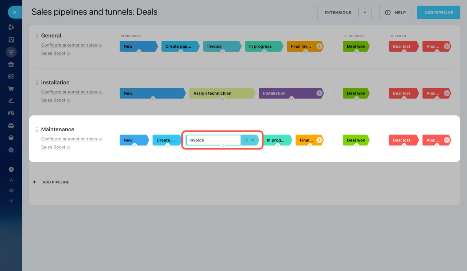Open the cube inventory icon in sidebar
467x271 pixels.
(11, 138)
